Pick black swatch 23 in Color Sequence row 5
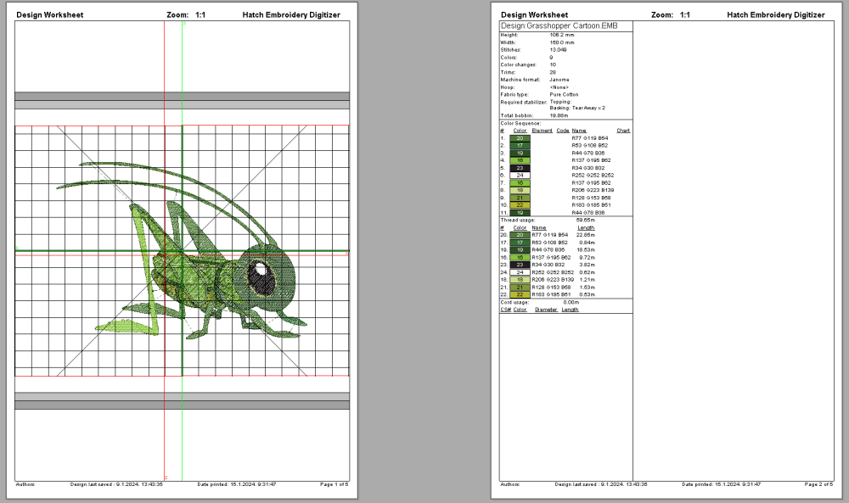Screen dimensions: 849x503 point(520,168)
